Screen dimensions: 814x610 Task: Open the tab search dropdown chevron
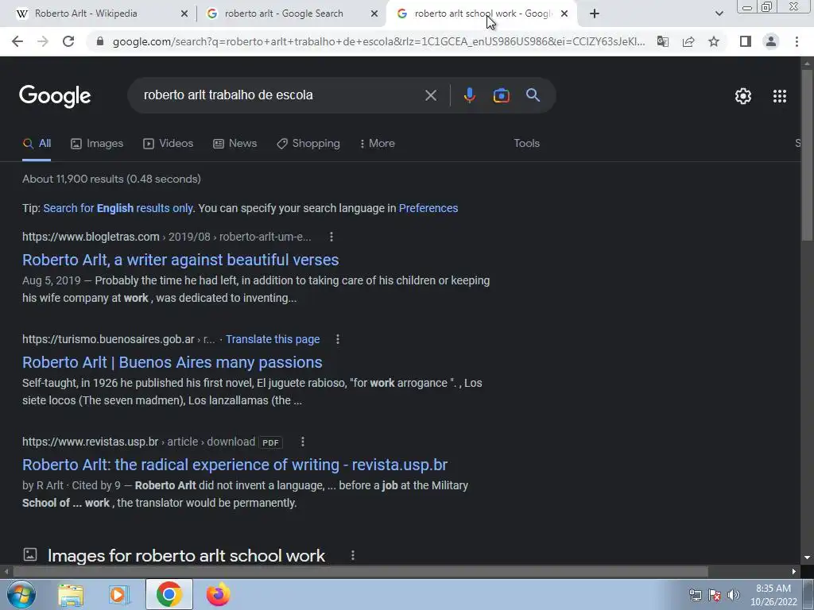pyautogui.click(x=719, y=14)
